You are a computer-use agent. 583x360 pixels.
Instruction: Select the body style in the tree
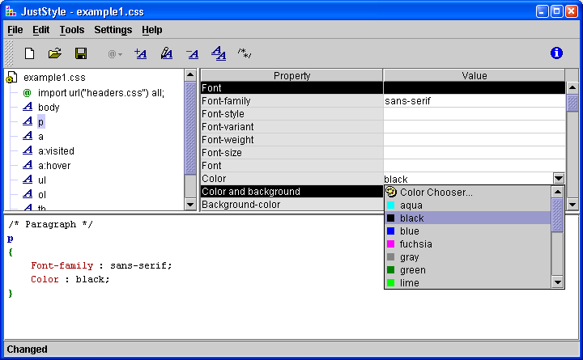point(49,108)
